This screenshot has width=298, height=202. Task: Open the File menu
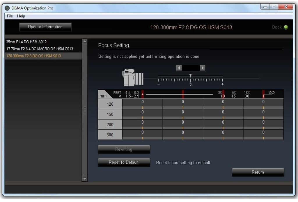pos(10,16)
